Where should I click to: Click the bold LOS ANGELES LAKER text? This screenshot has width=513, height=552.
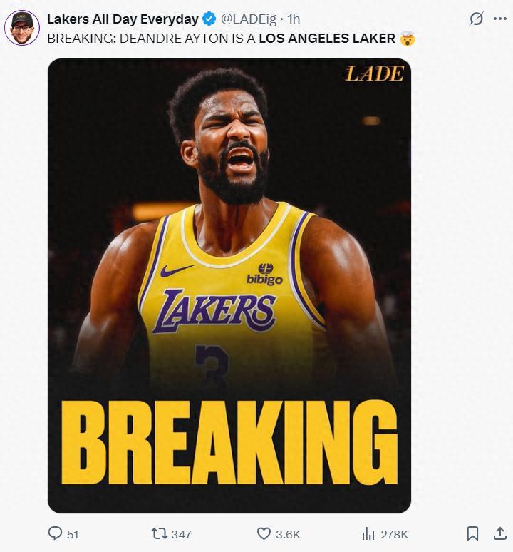tap(326, 39)
